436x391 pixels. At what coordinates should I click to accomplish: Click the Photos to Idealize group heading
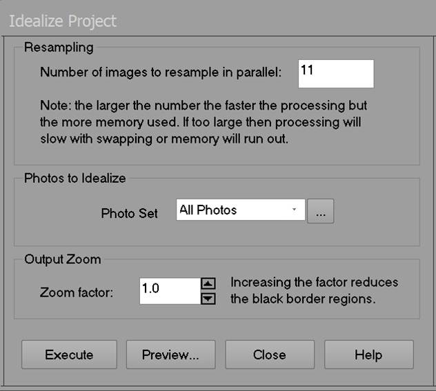[x=75, y=179]
